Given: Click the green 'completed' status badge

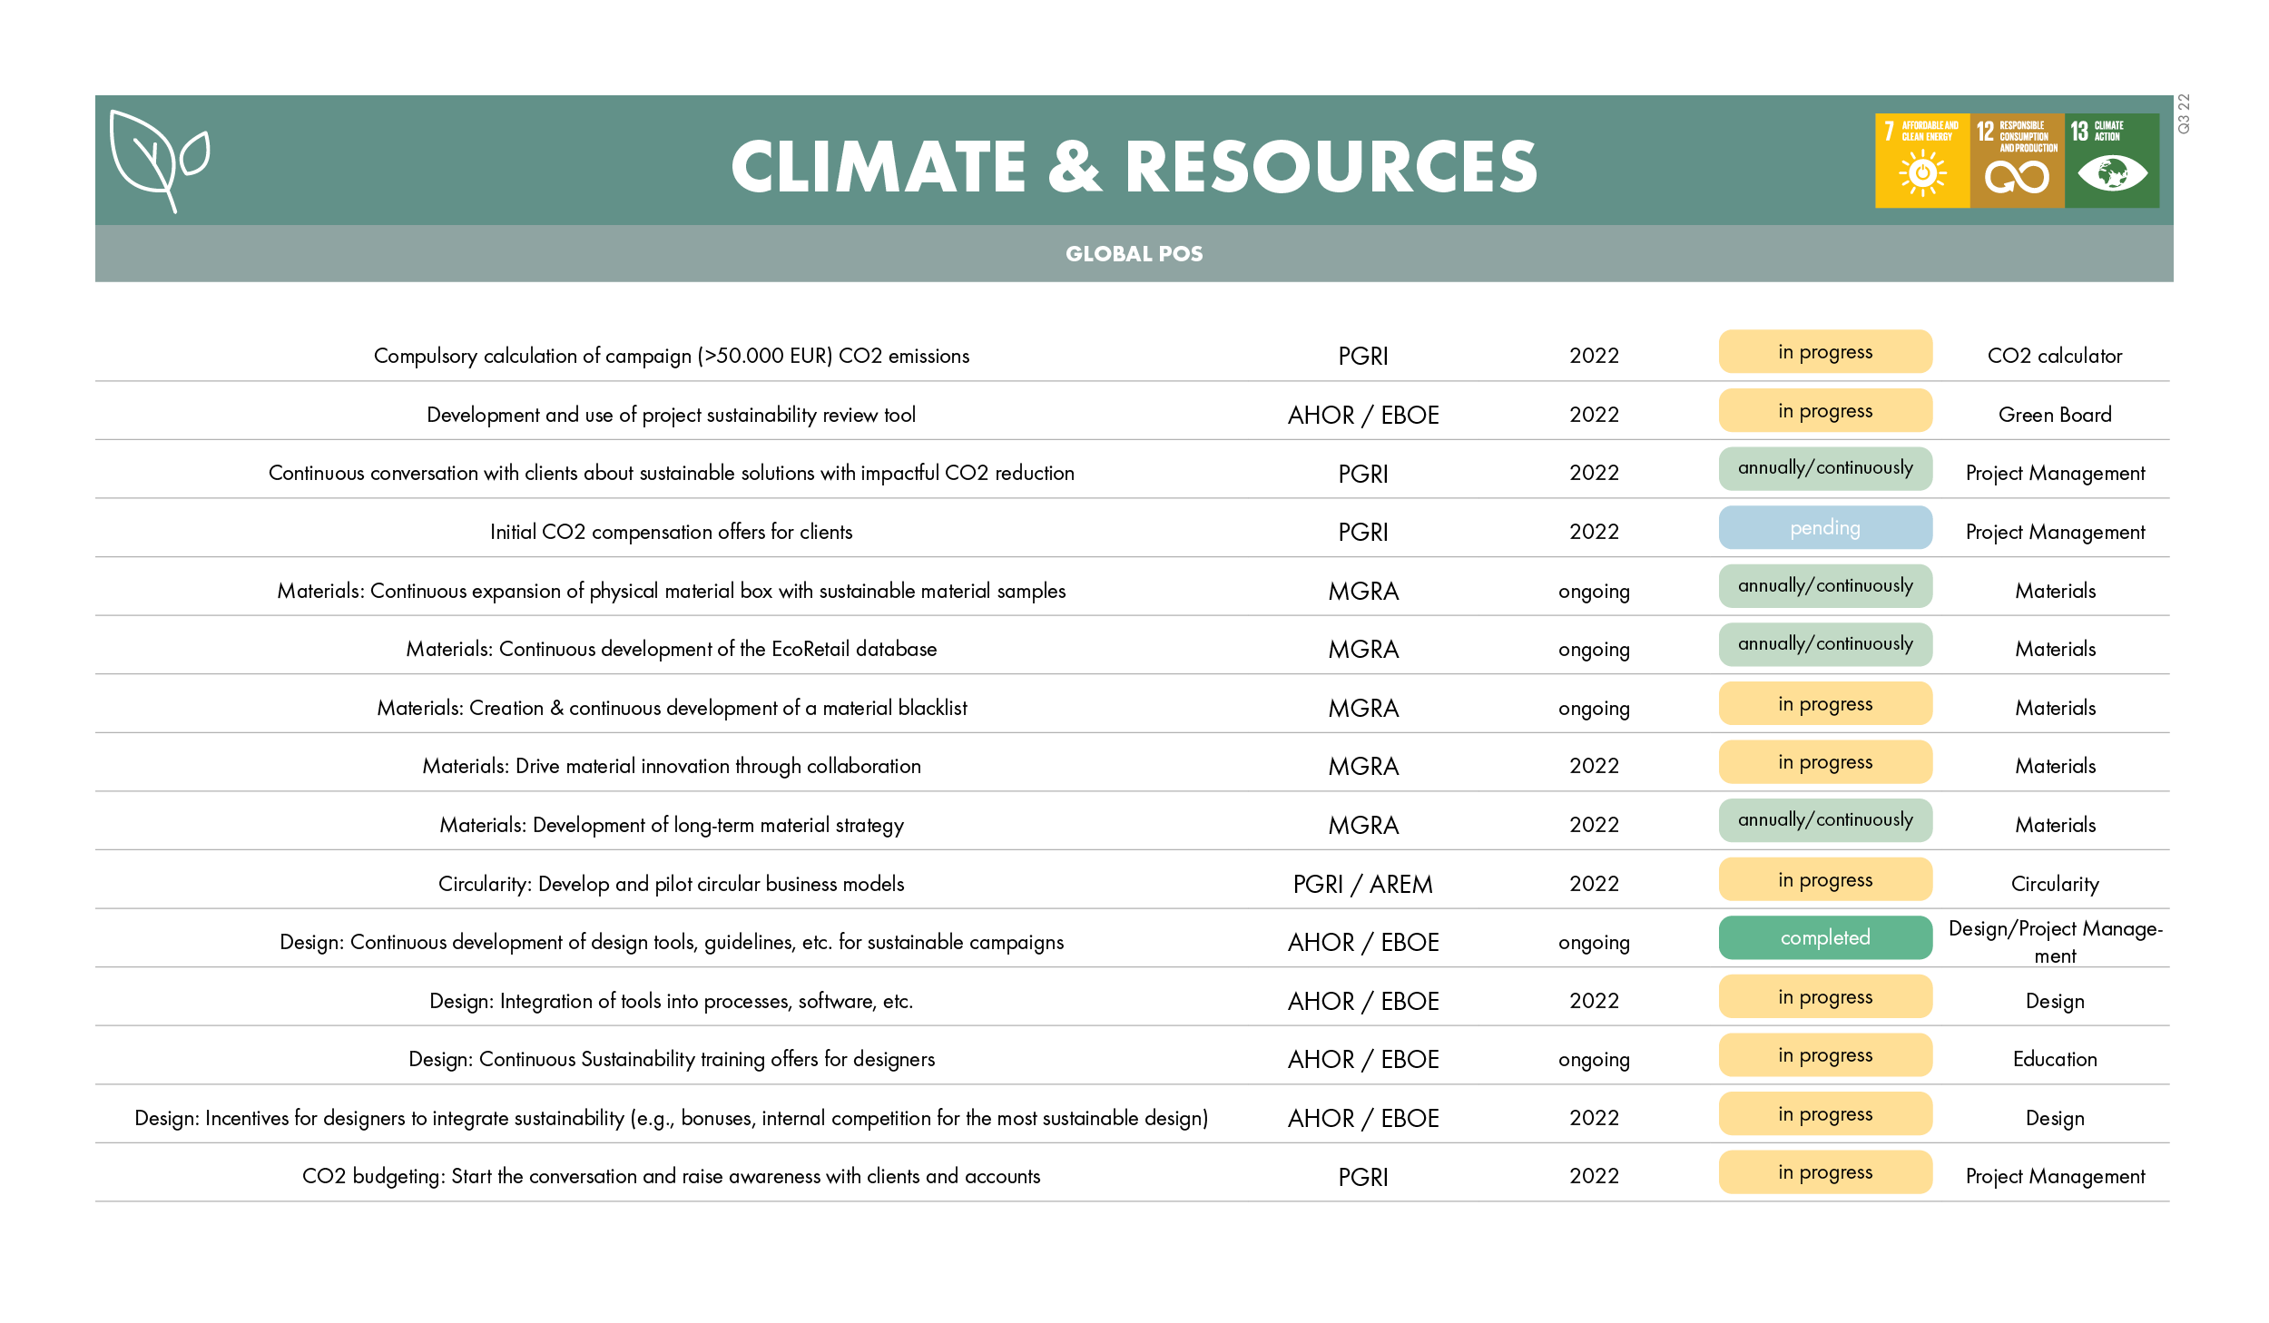Looking at the screenshot, I should [1824, 938].
